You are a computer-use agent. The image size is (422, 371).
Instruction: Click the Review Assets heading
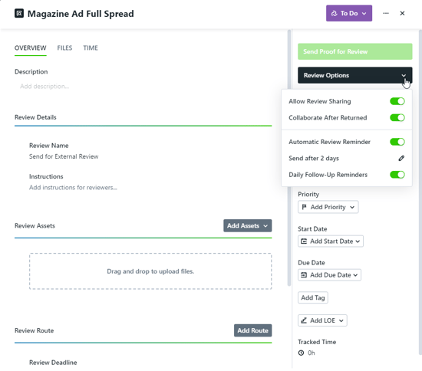[x=35, y=225]
